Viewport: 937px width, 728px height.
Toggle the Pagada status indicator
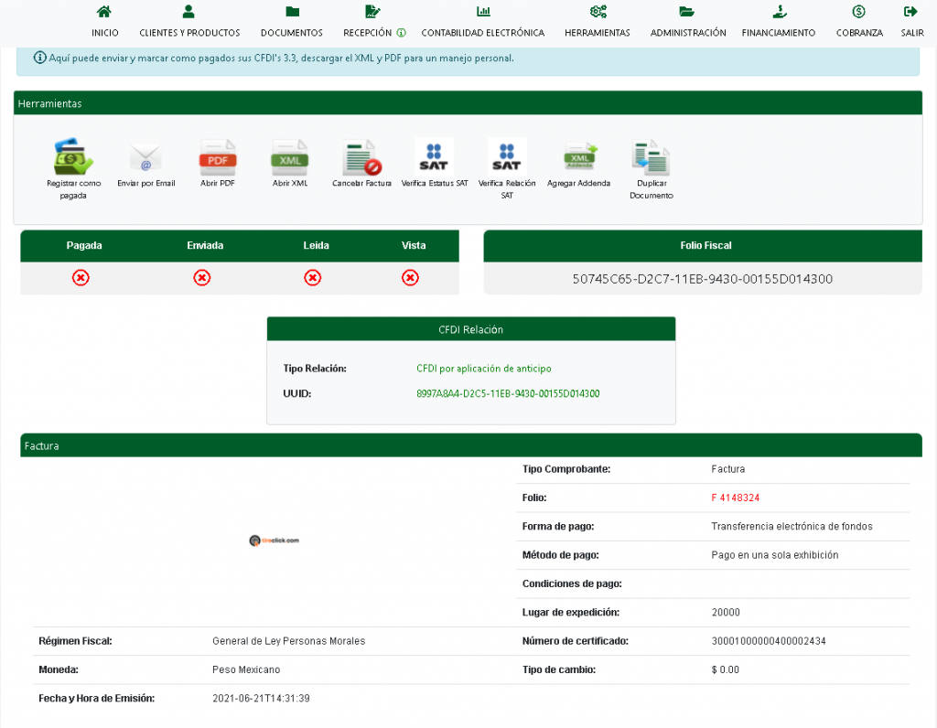(81, 278)
